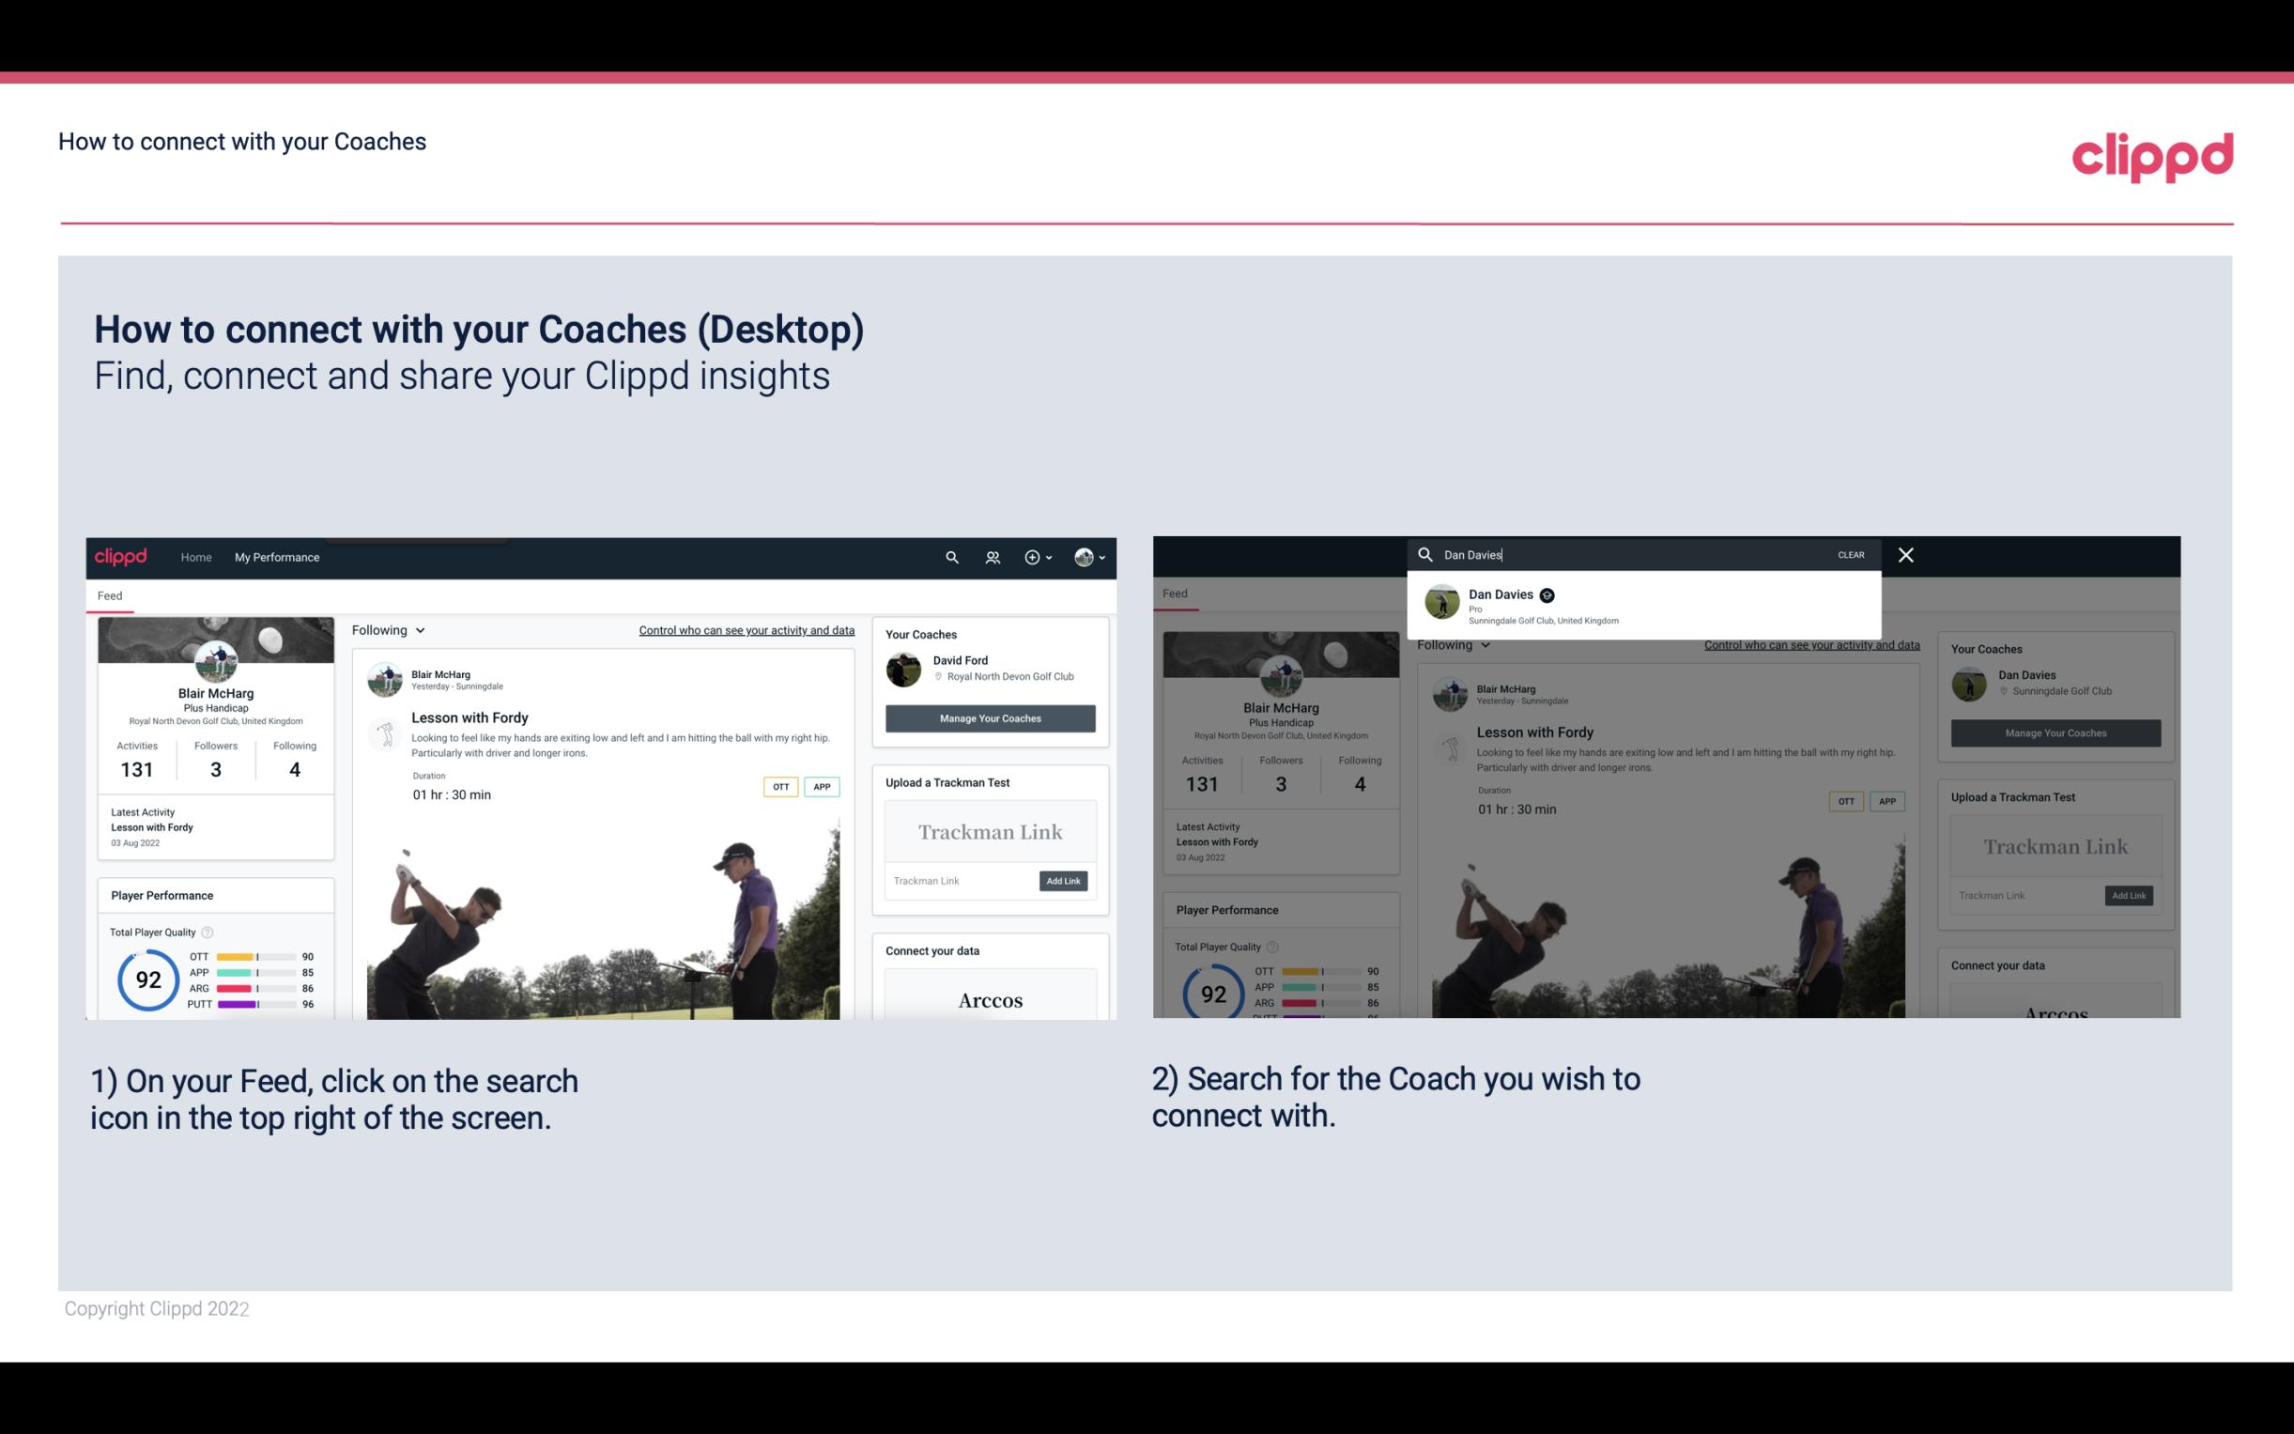
Task: Select the Home tab in navigation bar
Action: 196,557
